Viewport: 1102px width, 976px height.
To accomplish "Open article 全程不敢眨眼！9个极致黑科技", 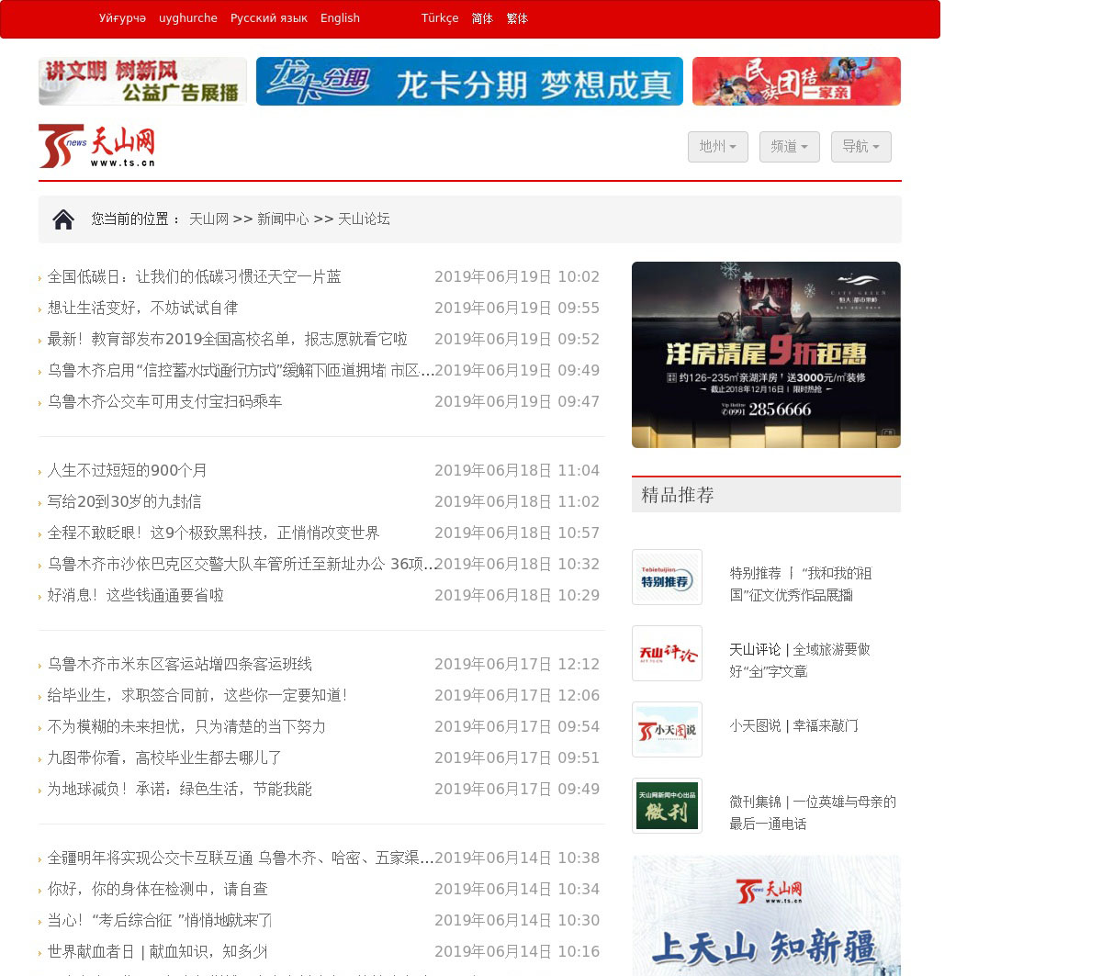I will (x=214, y=533).
